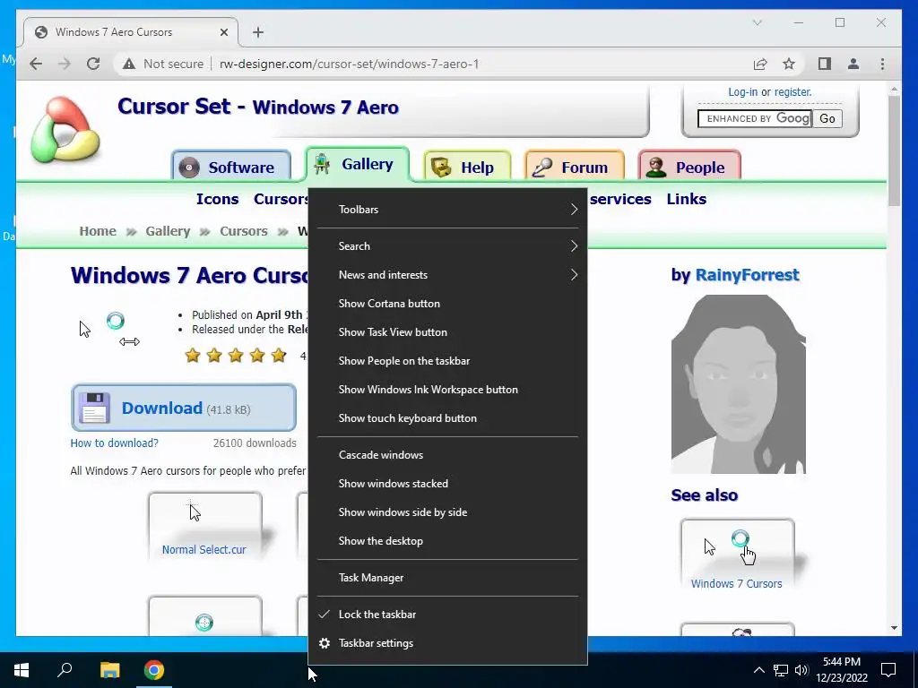Open RainyForrest author profile link
918x688 pixels.
pos(747,275)
